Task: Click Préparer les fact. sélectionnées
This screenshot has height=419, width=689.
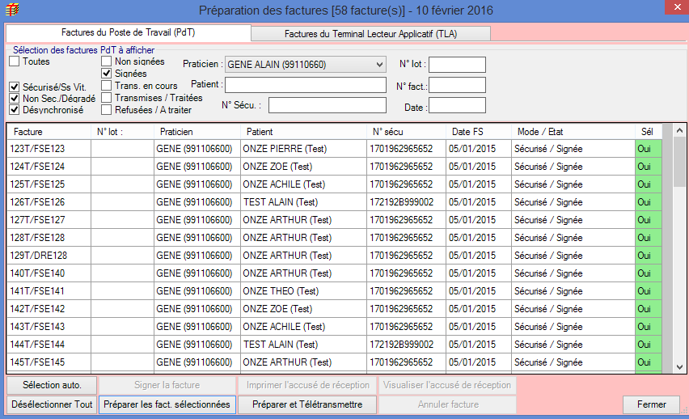Action: pyautogui.click(x=167, y=404)
